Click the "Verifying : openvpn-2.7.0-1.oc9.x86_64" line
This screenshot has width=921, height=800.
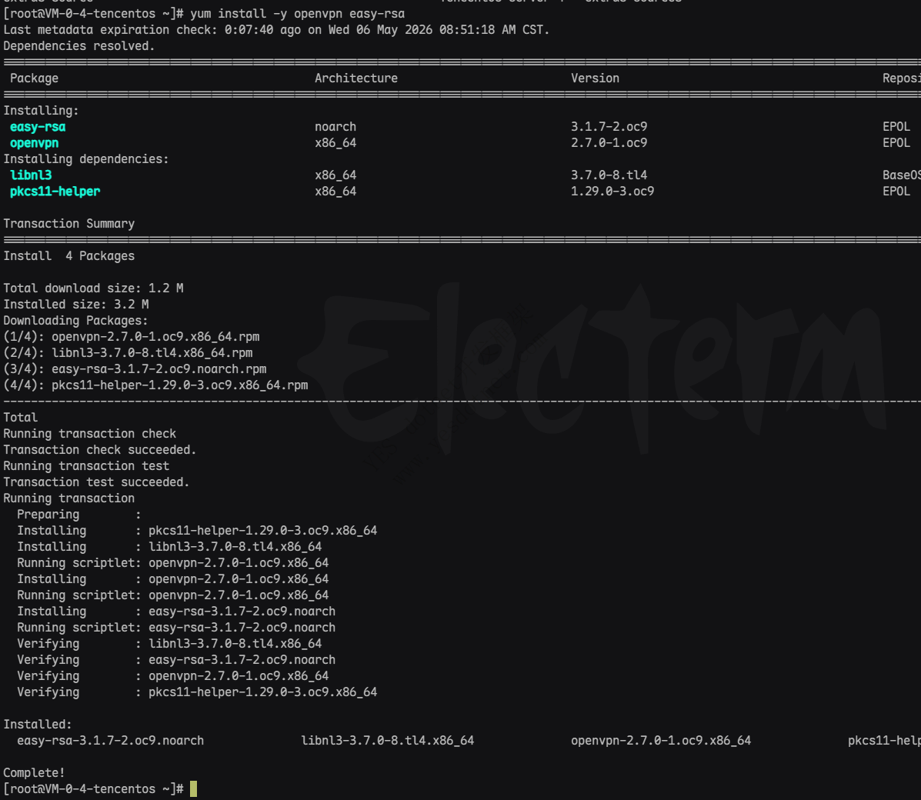coord(172,676)
